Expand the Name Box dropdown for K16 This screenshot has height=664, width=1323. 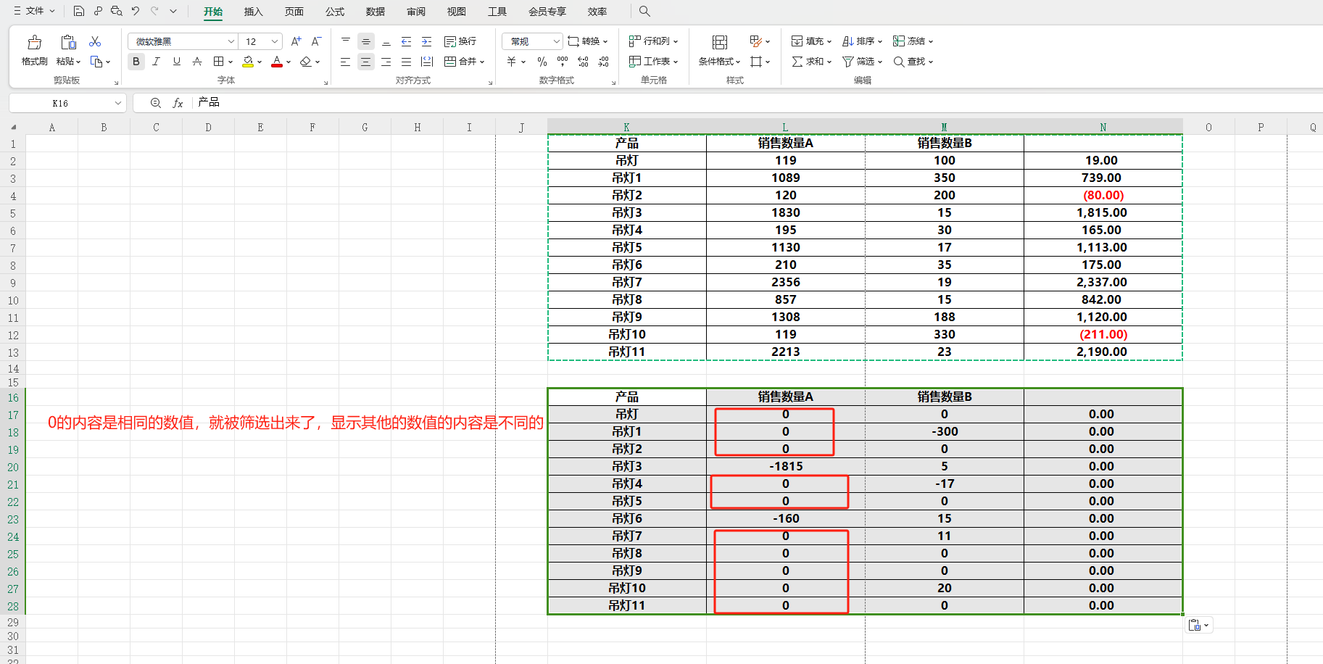(117, 103)
